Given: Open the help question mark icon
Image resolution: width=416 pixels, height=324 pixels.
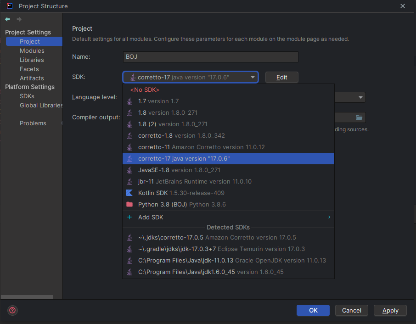Looking at the screenshot, I should (x=12, y=310).
